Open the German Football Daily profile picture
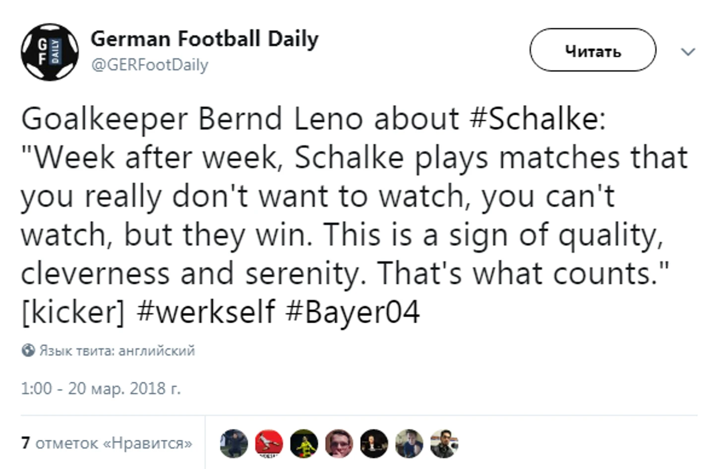Viewport: 724px width, 469px height. (x=50, y=52)
